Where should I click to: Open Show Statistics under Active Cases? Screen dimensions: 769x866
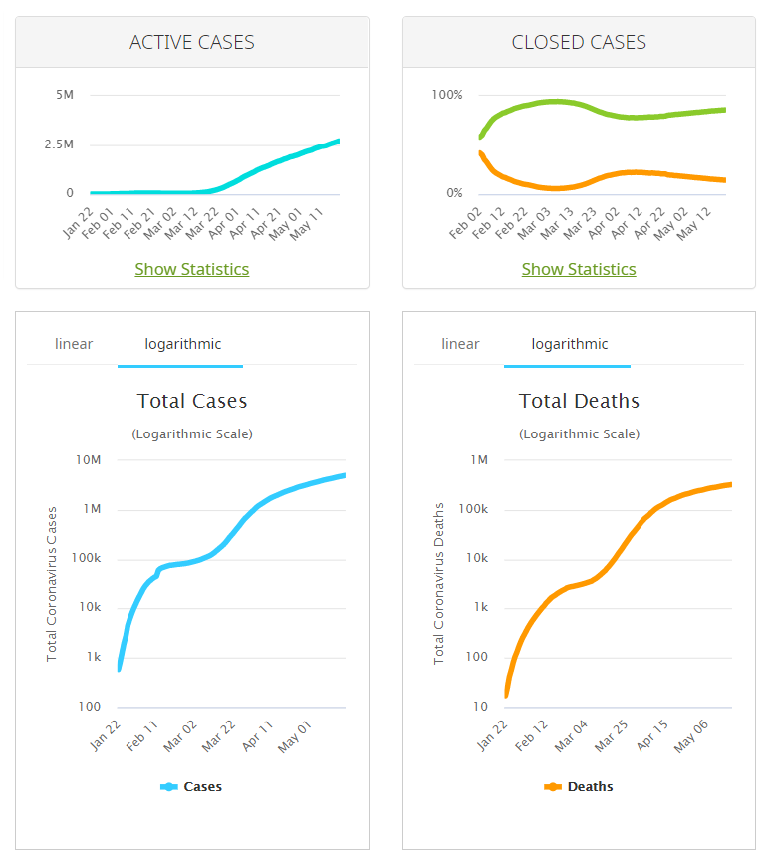[192, 269]
